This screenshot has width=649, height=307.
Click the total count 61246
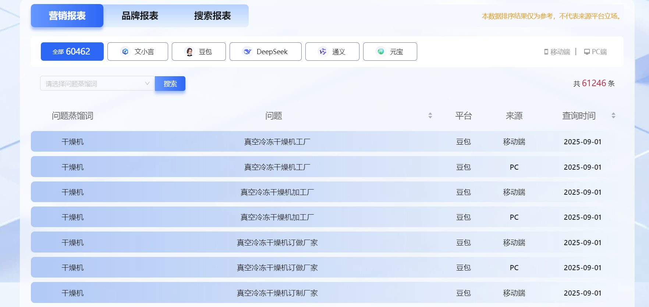[594, 83]
